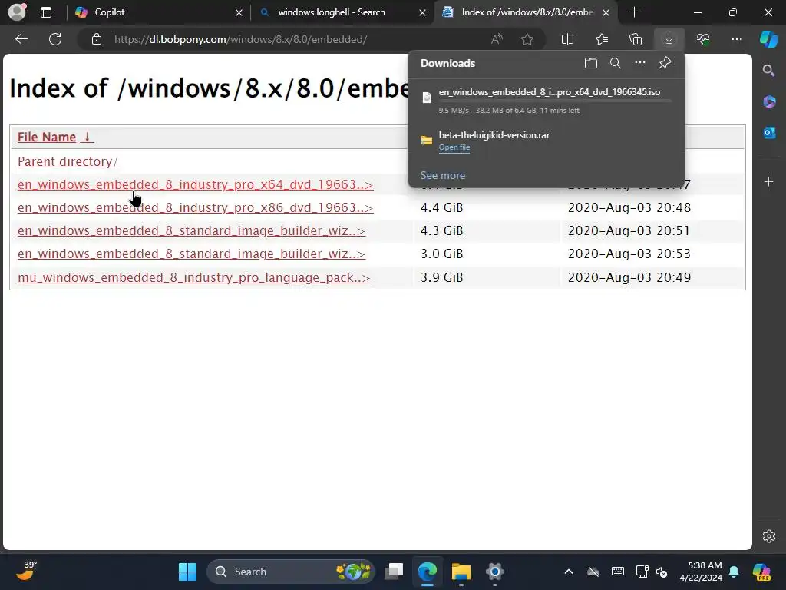
Task: Click the taskbar Search box
Action: click(x=291, y=572)
